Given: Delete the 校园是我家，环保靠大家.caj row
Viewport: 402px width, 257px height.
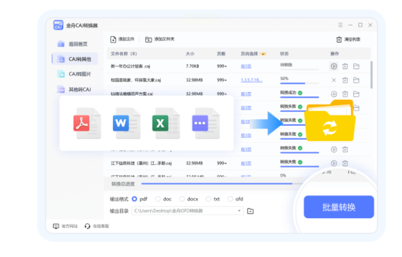Looking at the screenshot, I should [x=345, y=80].
